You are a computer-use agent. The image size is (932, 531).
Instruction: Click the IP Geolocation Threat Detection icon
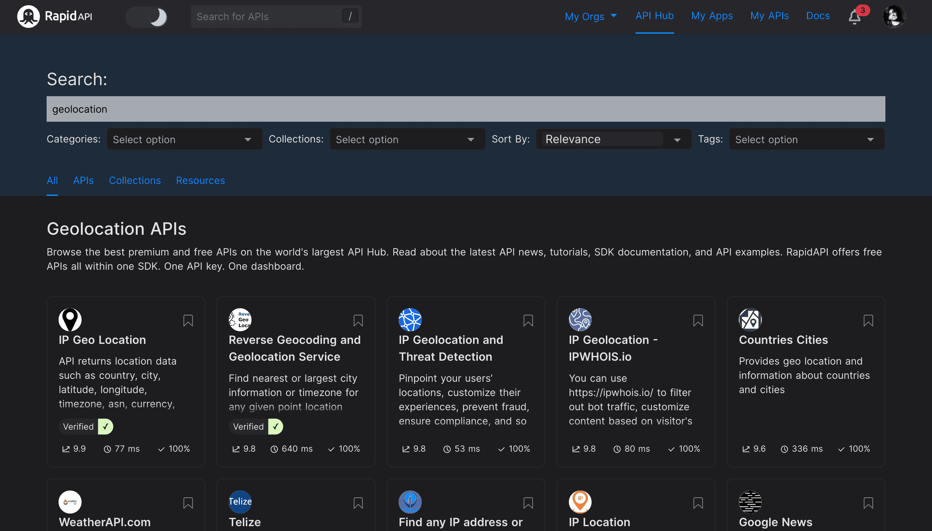(x=410, y=319)
